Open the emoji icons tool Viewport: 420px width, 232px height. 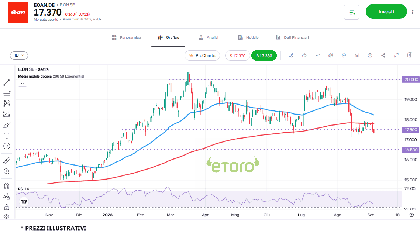pyautogui.click(x=7, y=146)
